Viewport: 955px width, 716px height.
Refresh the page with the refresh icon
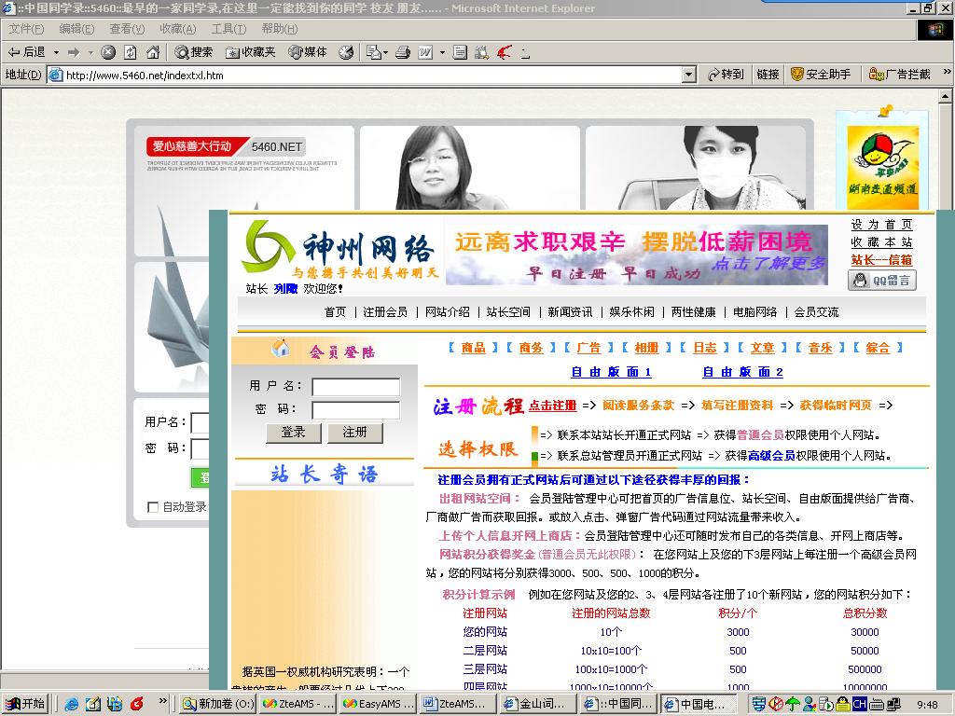pyautogui.click(x=131, y=52)
